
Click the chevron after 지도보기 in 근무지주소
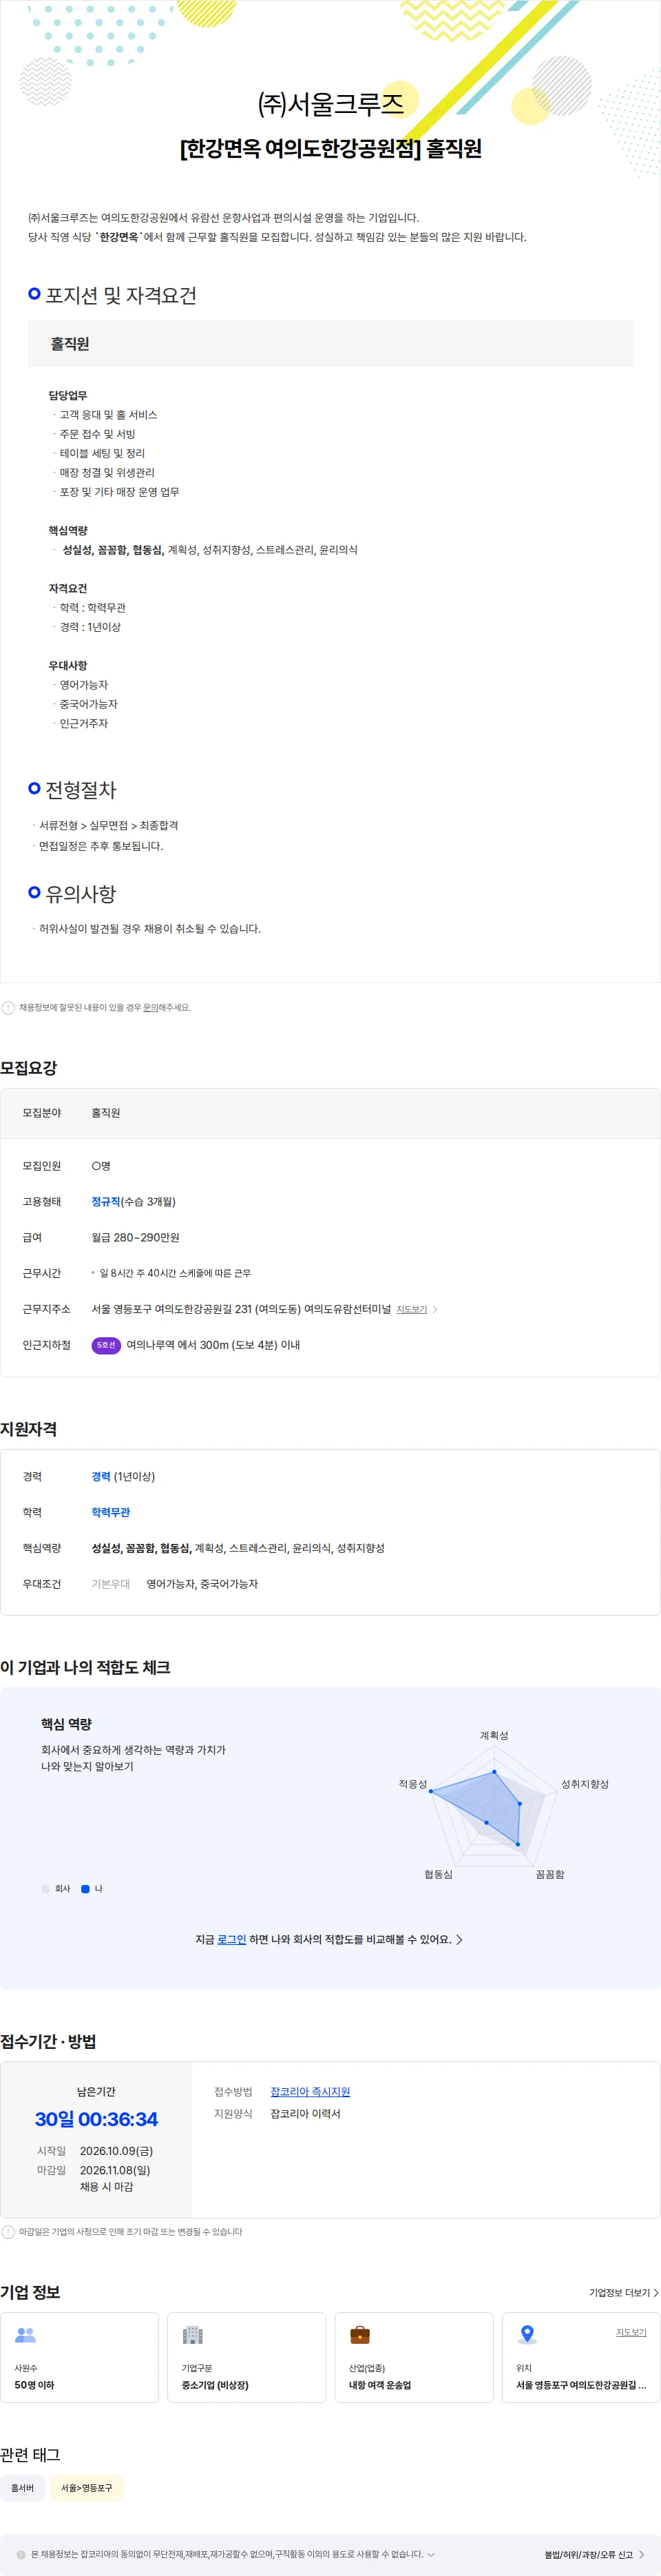[x=435, y=1309]
